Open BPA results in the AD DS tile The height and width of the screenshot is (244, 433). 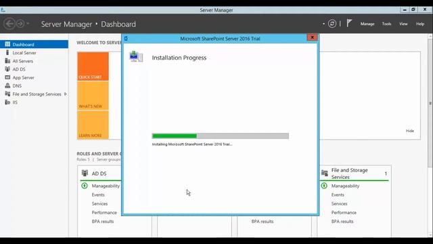click(103, 222)
